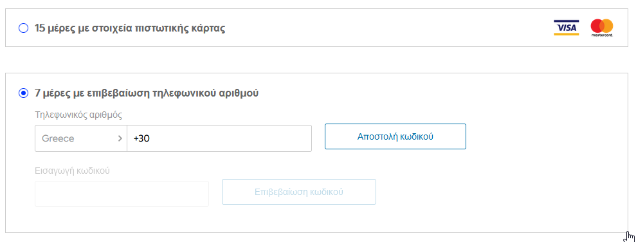The width and height of the screenshot is (636, 242).
Task: Expand the credit card option panel's empty area
Action: [385, 28]
